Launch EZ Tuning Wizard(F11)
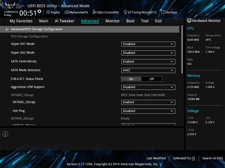Screen dimensions: 225x168 (140, 12)
